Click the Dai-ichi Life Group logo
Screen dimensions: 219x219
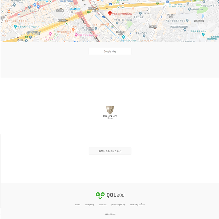(x=110, y=113)
